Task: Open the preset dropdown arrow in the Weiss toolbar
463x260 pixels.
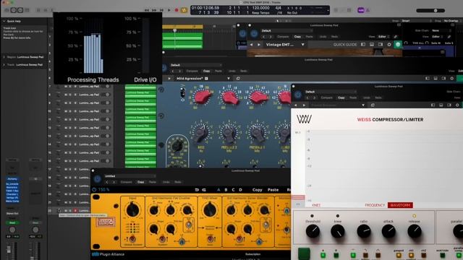Action: [x=363, y=105]
